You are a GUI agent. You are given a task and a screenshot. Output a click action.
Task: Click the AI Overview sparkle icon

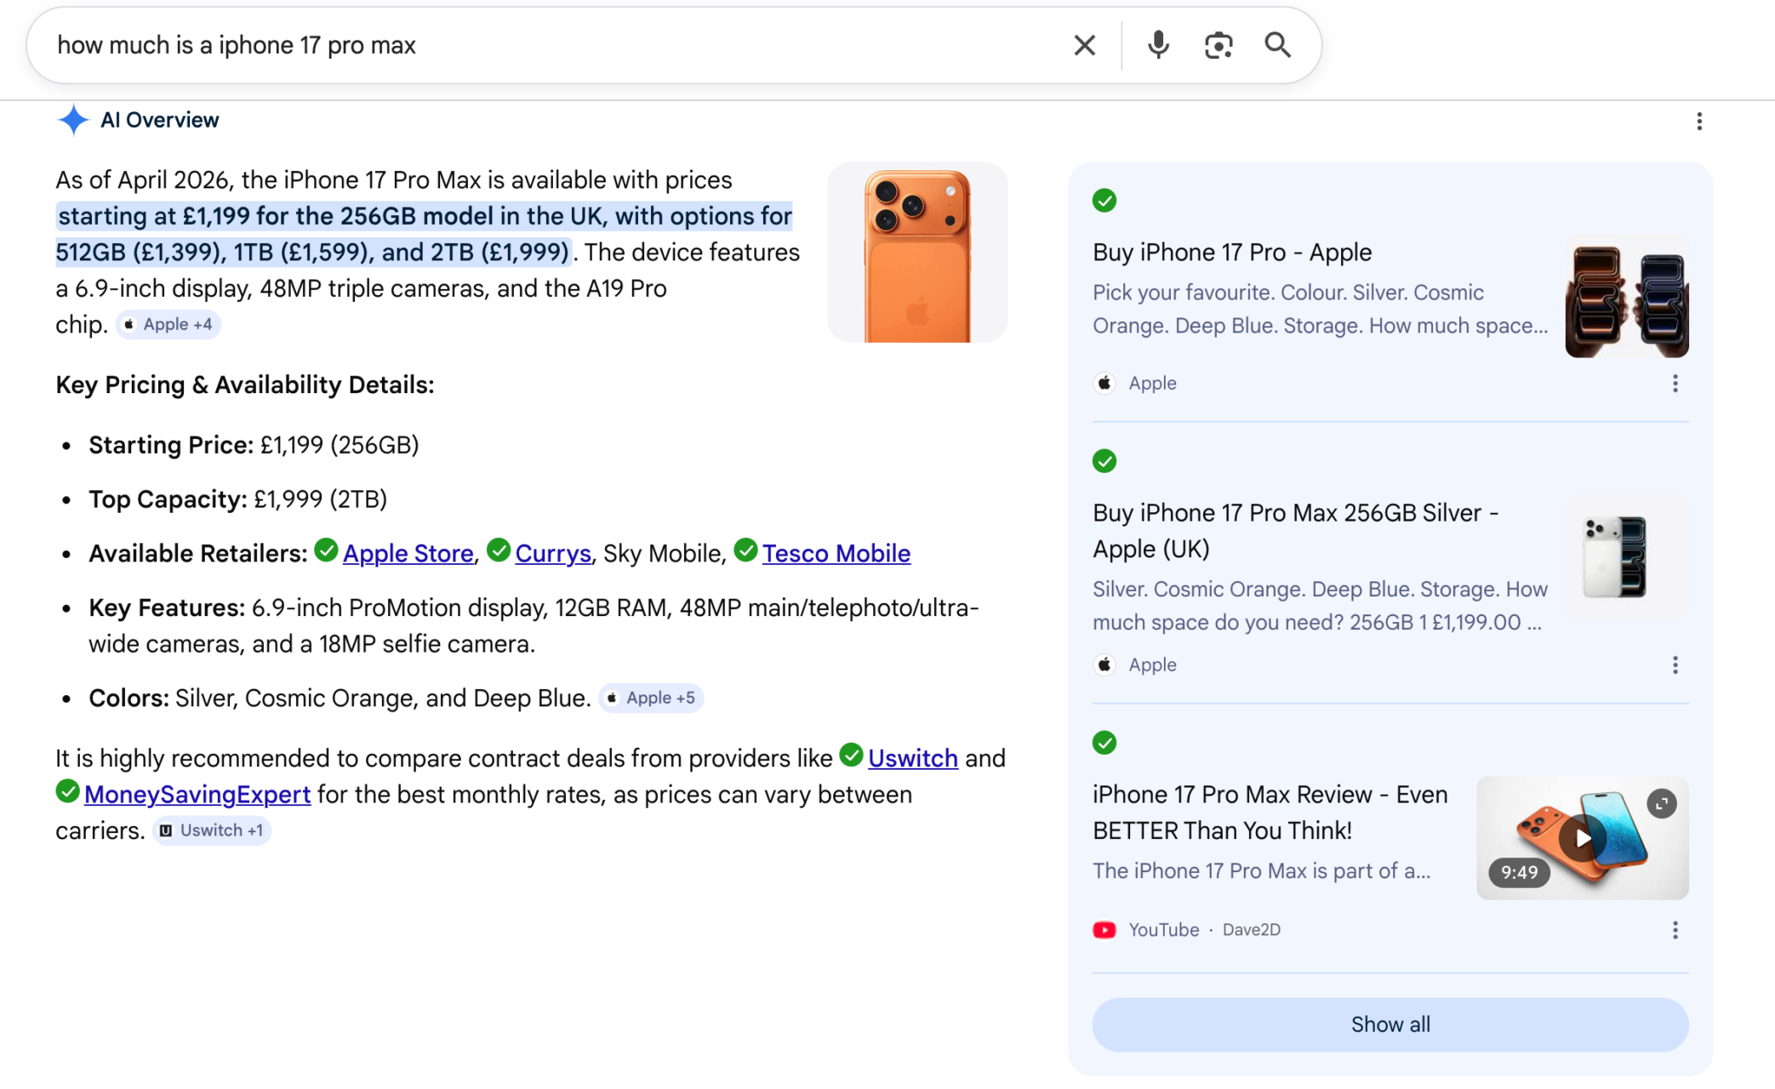pos(74,120)
